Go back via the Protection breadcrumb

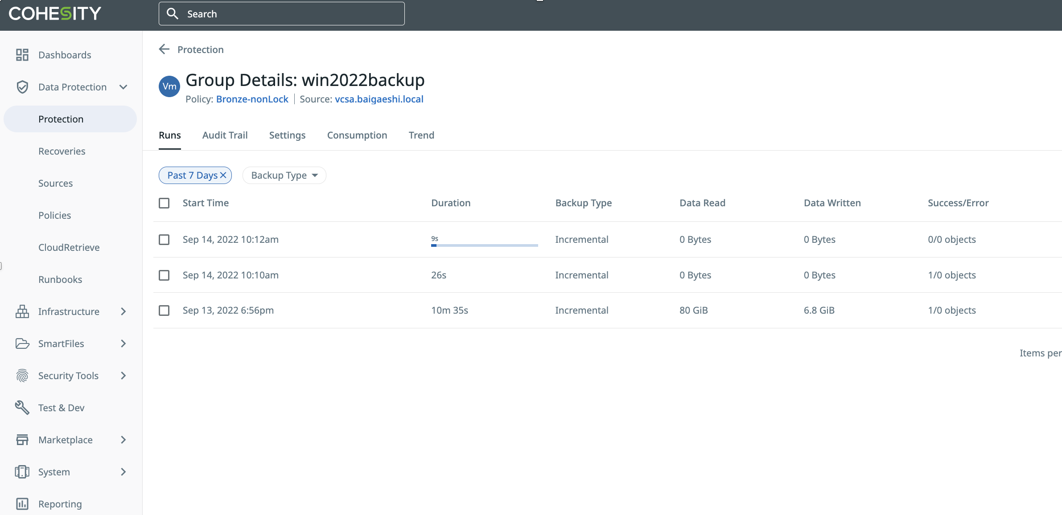pyautogui.click(x=201, y=49)
